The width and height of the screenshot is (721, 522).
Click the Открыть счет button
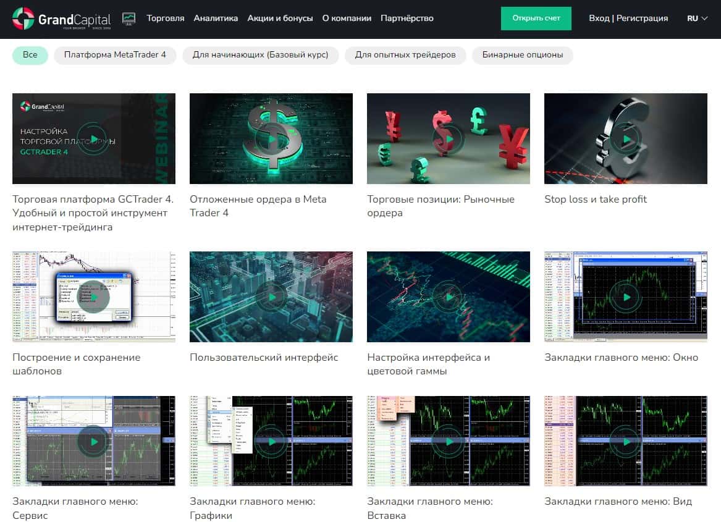[536, 19]
